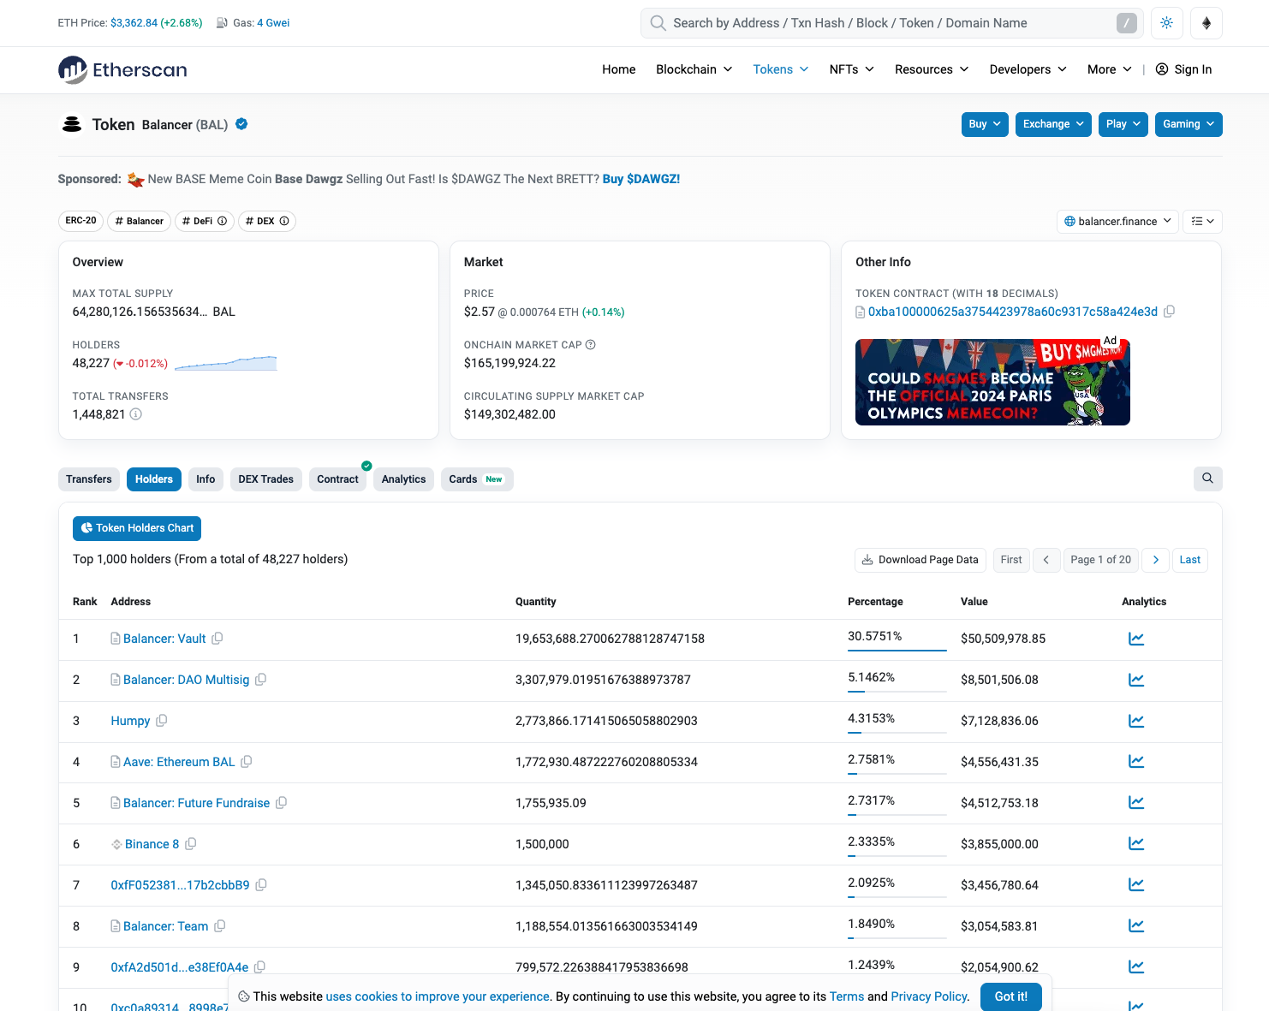Click the search magnifier button beside tabs
Screen dimensions: 1269x1011
tap(1207, 479)
